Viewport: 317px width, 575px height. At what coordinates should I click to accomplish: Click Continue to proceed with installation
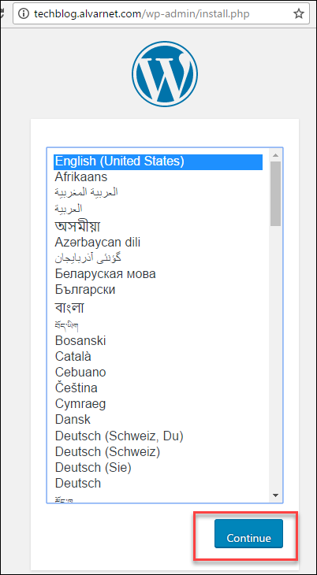pos(248,538)
